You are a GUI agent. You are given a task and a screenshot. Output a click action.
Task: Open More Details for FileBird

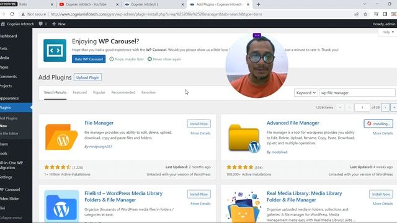[200, 204]
